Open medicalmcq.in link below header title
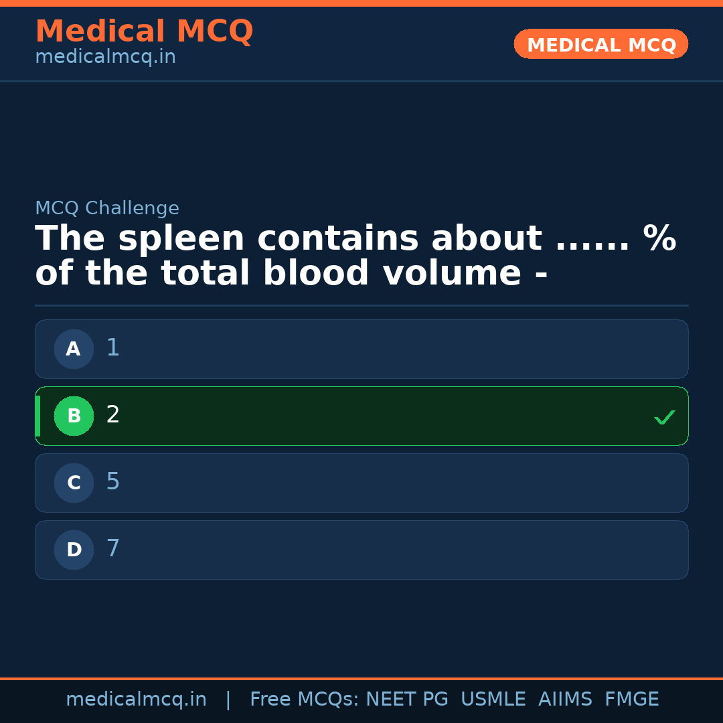The height and width of the screenshot is (723, 723). [x=105, y=57]
